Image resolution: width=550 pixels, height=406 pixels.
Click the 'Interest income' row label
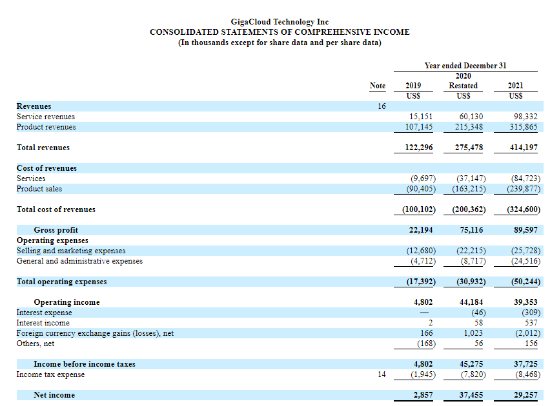pyautogui.click(x=43, y=323)
